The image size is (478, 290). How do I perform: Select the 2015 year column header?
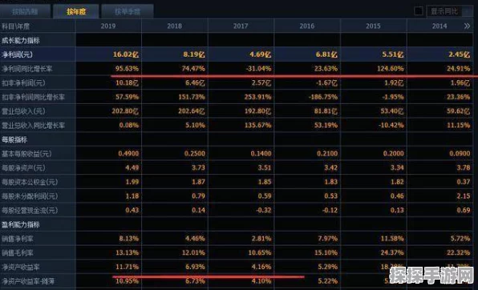373,26
